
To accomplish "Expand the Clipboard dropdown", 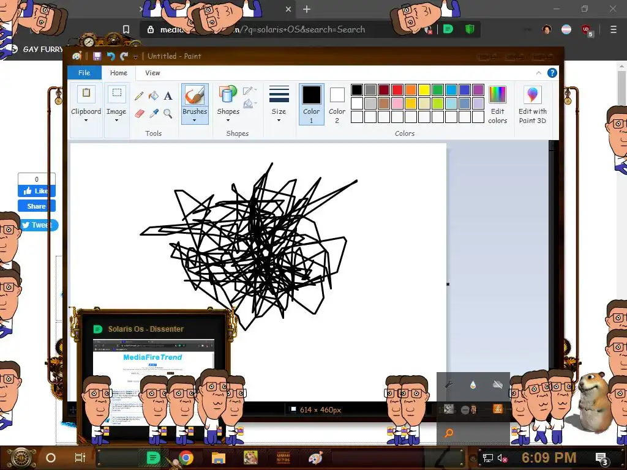I will pyautogui.click(x=86, y=121).
